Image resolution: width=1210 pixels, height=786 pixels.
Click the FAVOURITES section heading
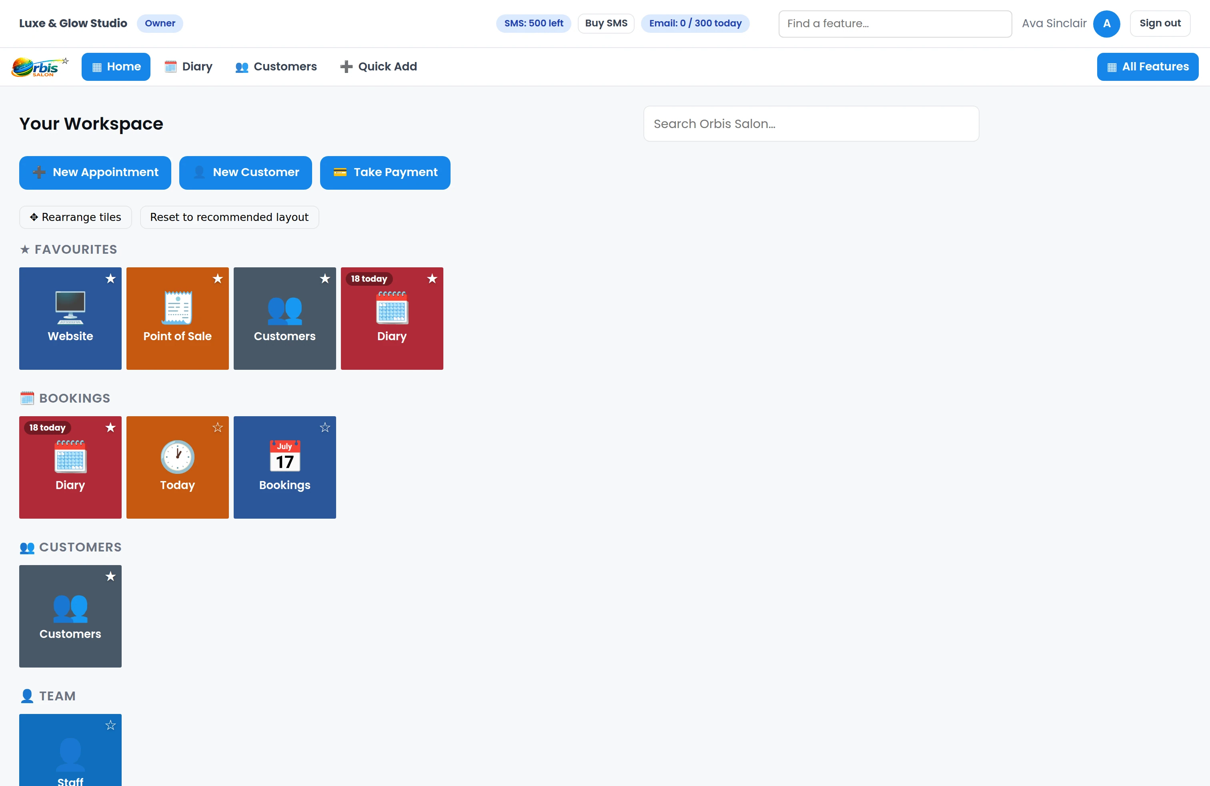(69, 250)
